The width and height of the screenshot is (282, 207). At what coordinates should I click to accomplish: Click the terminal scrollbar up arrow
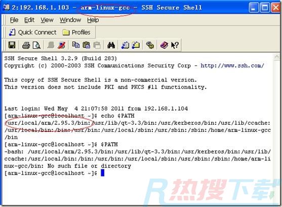[276, 57]
